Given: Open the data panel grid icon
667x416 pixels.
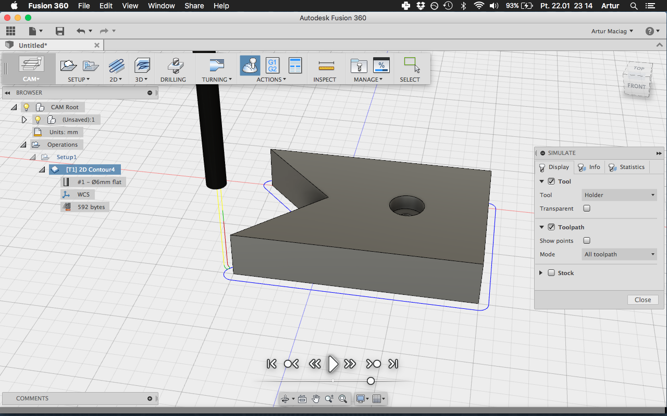Looking at the screenshot, I should (10, 31).
